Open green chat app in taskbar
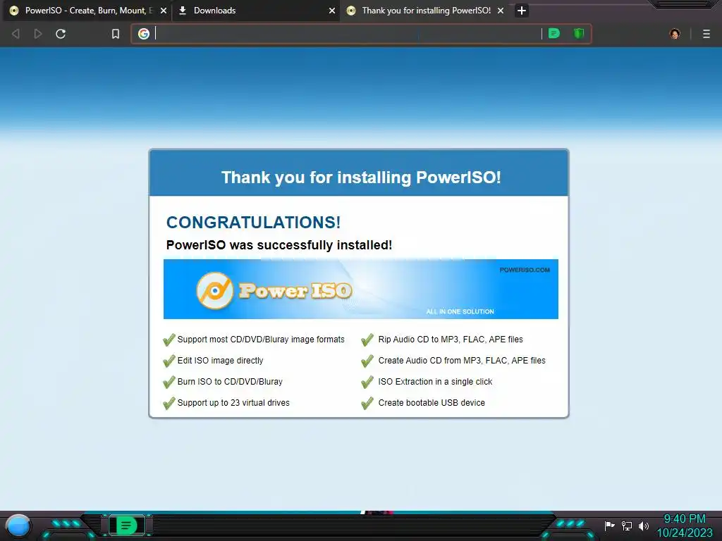Image resolution: width=722 pixels, height=541 pixels. pyautogui.click(x=126, y=526)
